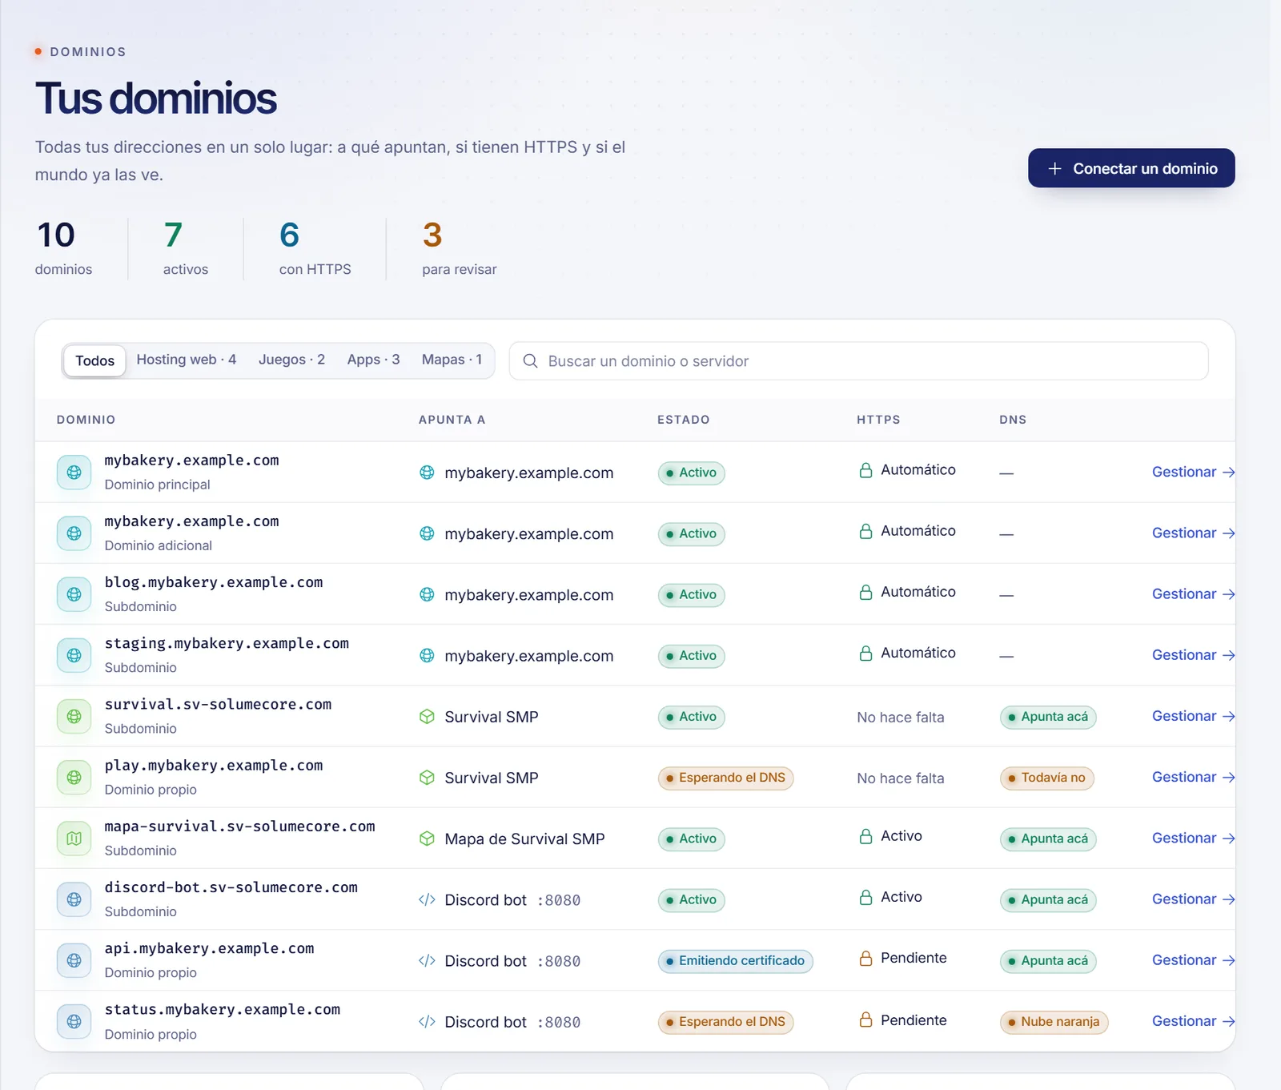Click the '6 con HTTPS' counter
This screenshot has height=1090, width=1281.
pyautogui.click(x=315, y=248)
